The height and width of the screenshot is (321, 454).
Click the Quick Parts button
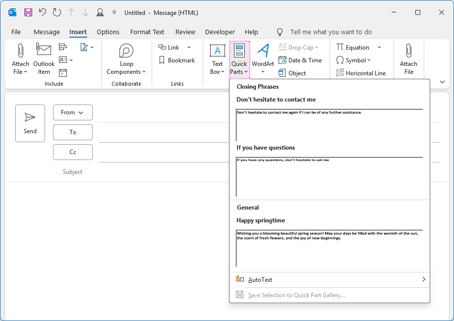coord(239,59)
